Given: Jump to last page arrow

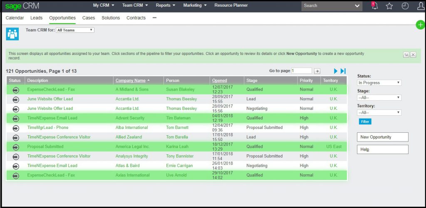Looking at the screenshot, I should [343, 71].
